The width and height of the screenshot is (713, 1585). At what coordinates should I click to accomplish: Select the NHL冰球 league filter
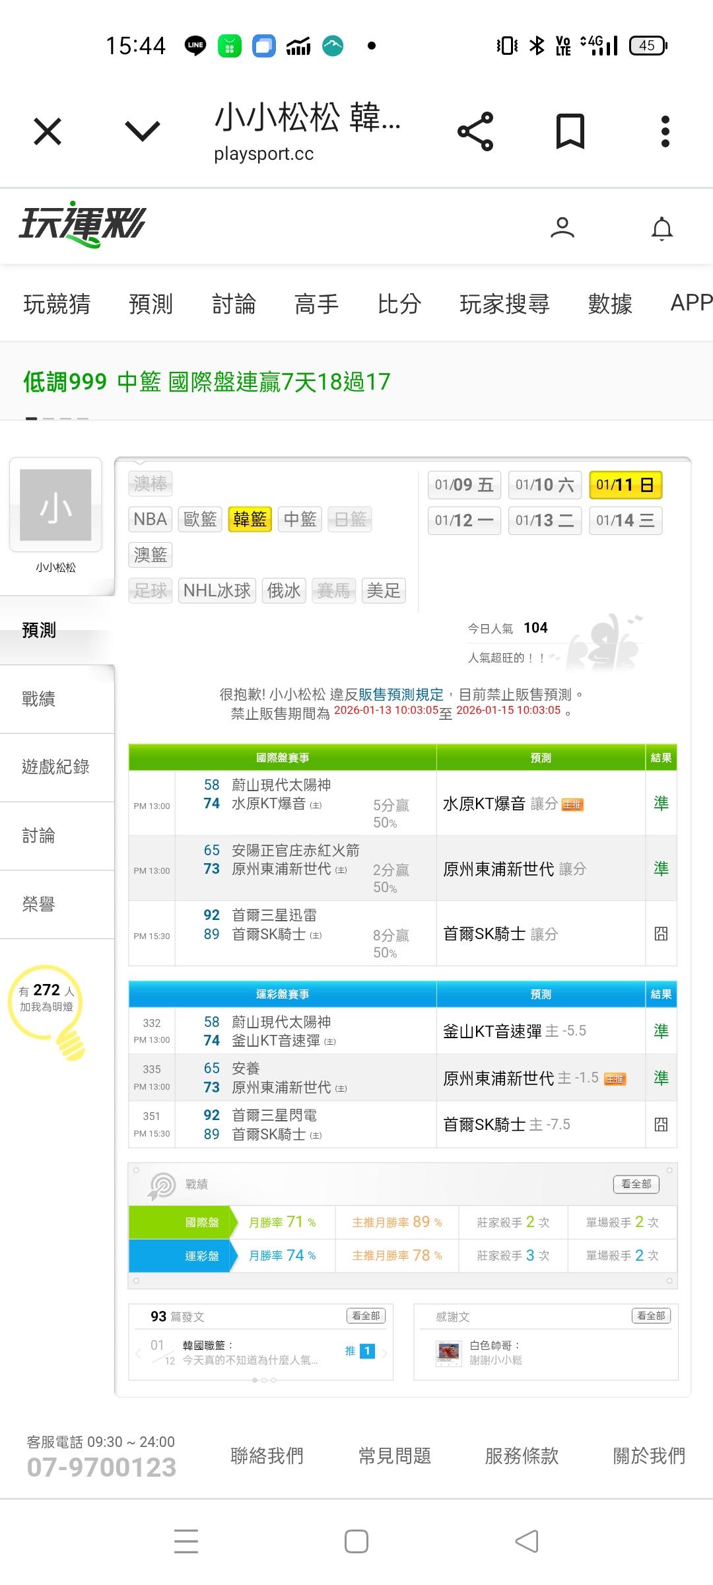[217, 590]
